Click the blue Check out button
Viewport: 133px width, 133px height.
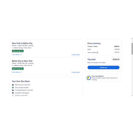coord(103,67)
